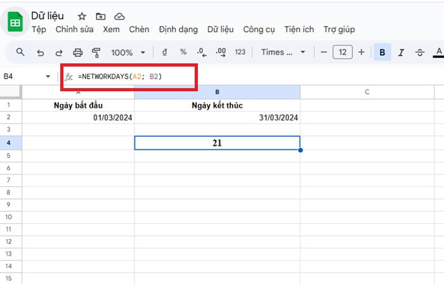
Task: Open the text color picker
Action: (x=438, y=52)
